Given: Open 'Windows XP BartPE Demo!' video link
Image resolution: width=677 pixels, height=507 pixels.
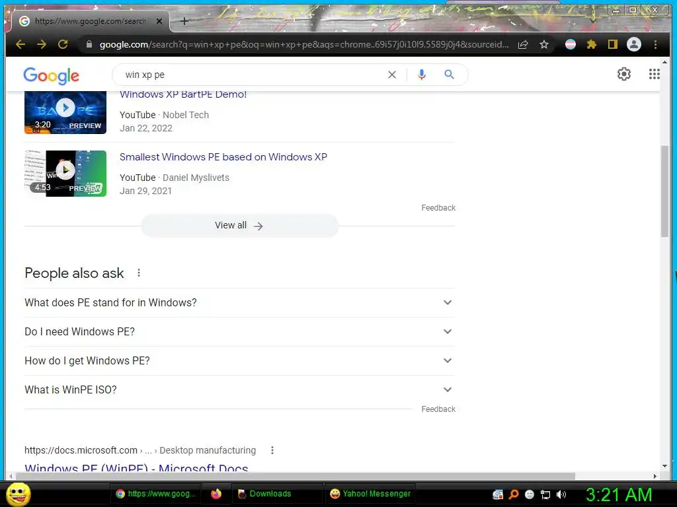Looking at the screenshot, I should pos(183,95).
